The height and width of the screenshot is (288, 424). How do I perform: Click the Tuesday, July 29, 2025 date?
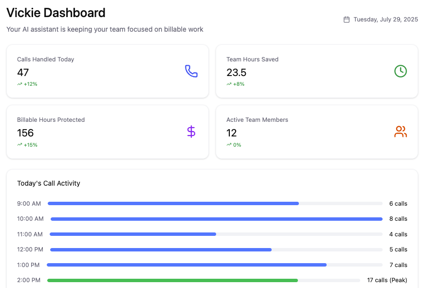[386, 19]
